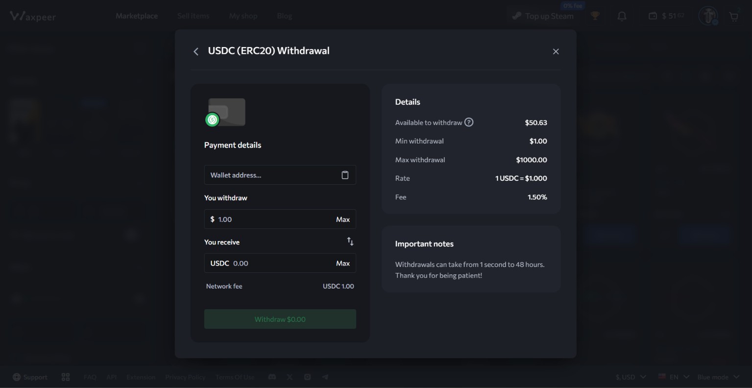Open the wallet balance $51
This screenshot has width=752, height=388.
pyautogui.click(x=667, y=16)
